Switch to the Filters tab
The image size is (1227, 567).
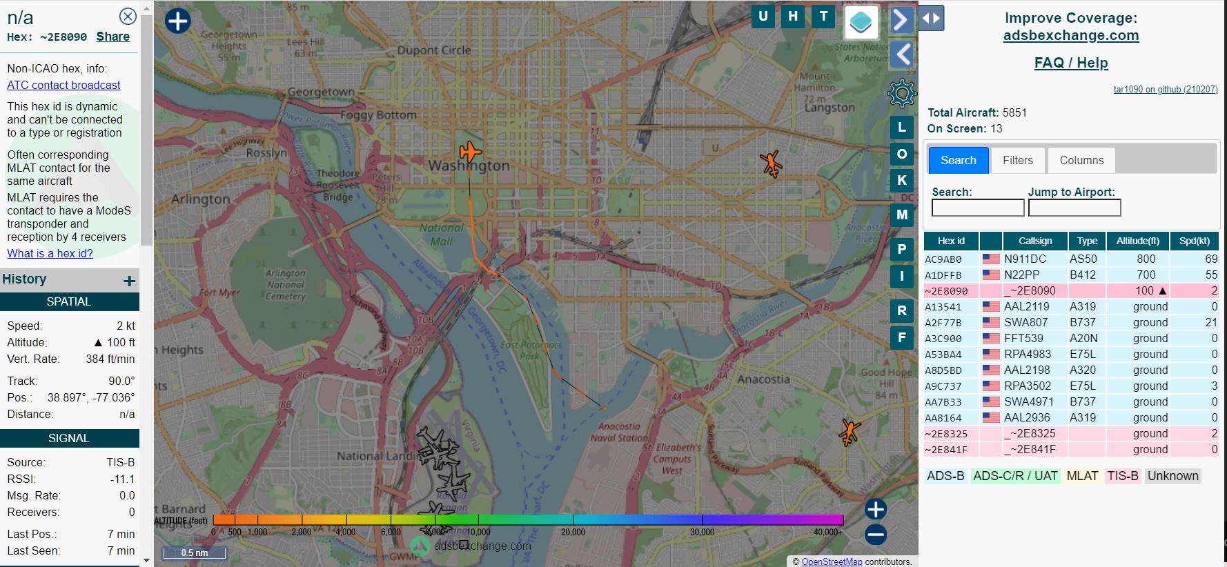click(1018, 160)
